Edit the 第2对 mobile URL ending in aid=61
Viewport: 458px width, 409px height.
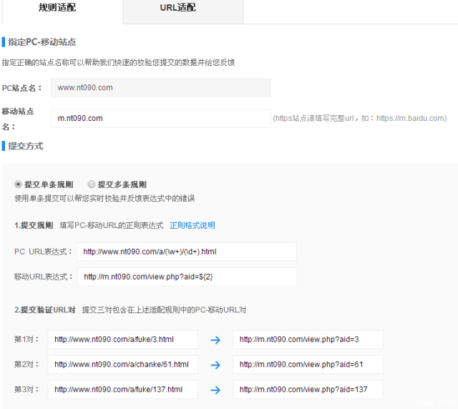308,365
